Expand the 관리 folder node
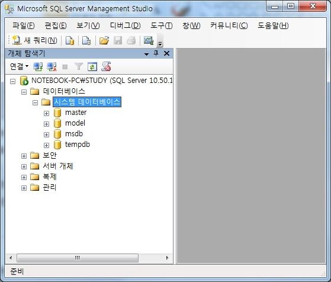The width and height of the screenshot is (331, 282). tap(24, 188)
